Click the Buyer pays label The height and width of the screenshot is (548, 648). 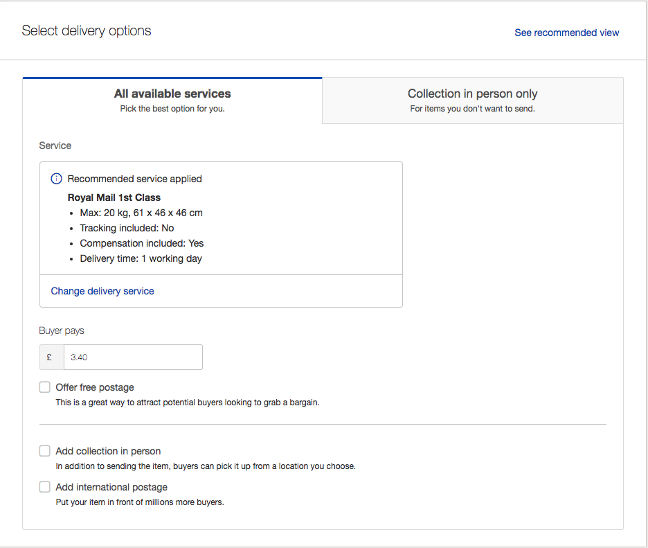tap(62, 331)
